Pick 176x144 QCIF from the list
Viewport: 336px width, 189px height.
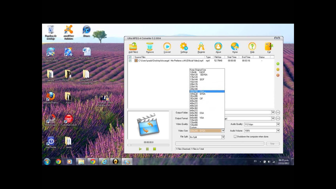pyautogui.click(x=207, y=79)
